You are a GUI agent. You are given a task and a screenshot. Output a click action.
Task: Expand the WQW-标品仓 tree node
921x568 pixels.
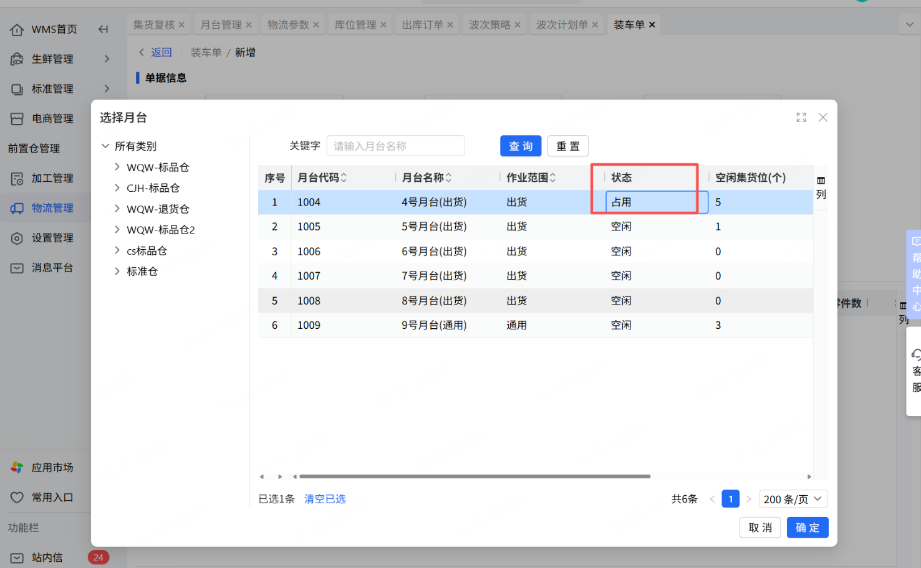click(117, 167)
